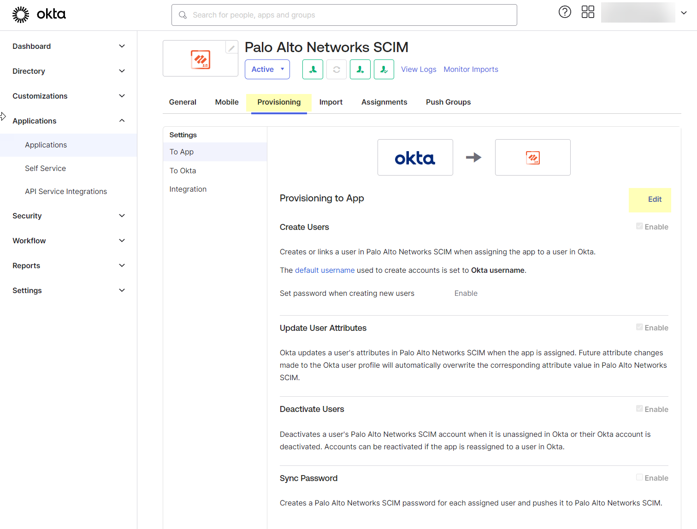Screen dimensions: 697x529
Task: Click Edit for Provisioning to App
Action: (654, 200)
